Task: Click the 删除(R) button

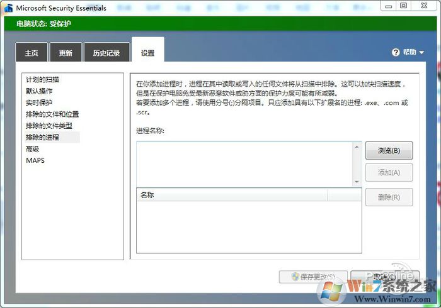Action: coord(389,197)
